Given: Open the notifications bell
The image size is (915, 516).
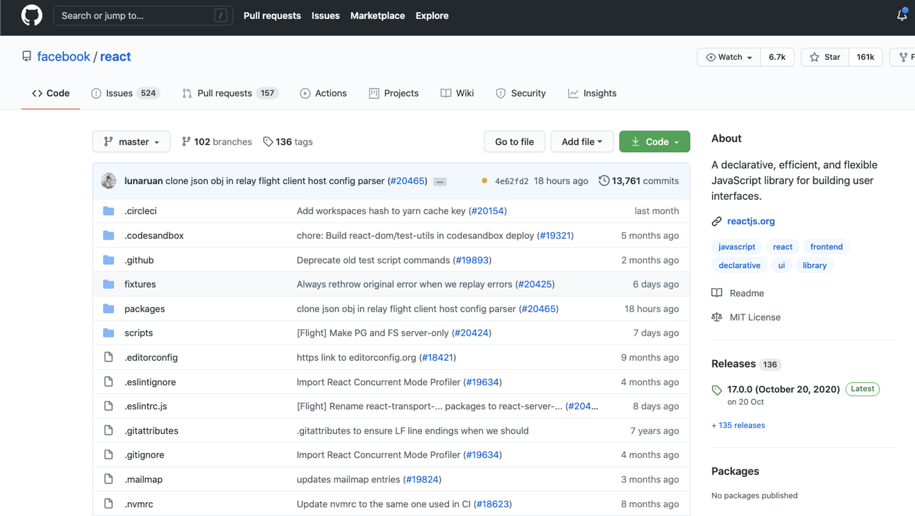Looking at the screenshot, I should pos(902,15).
